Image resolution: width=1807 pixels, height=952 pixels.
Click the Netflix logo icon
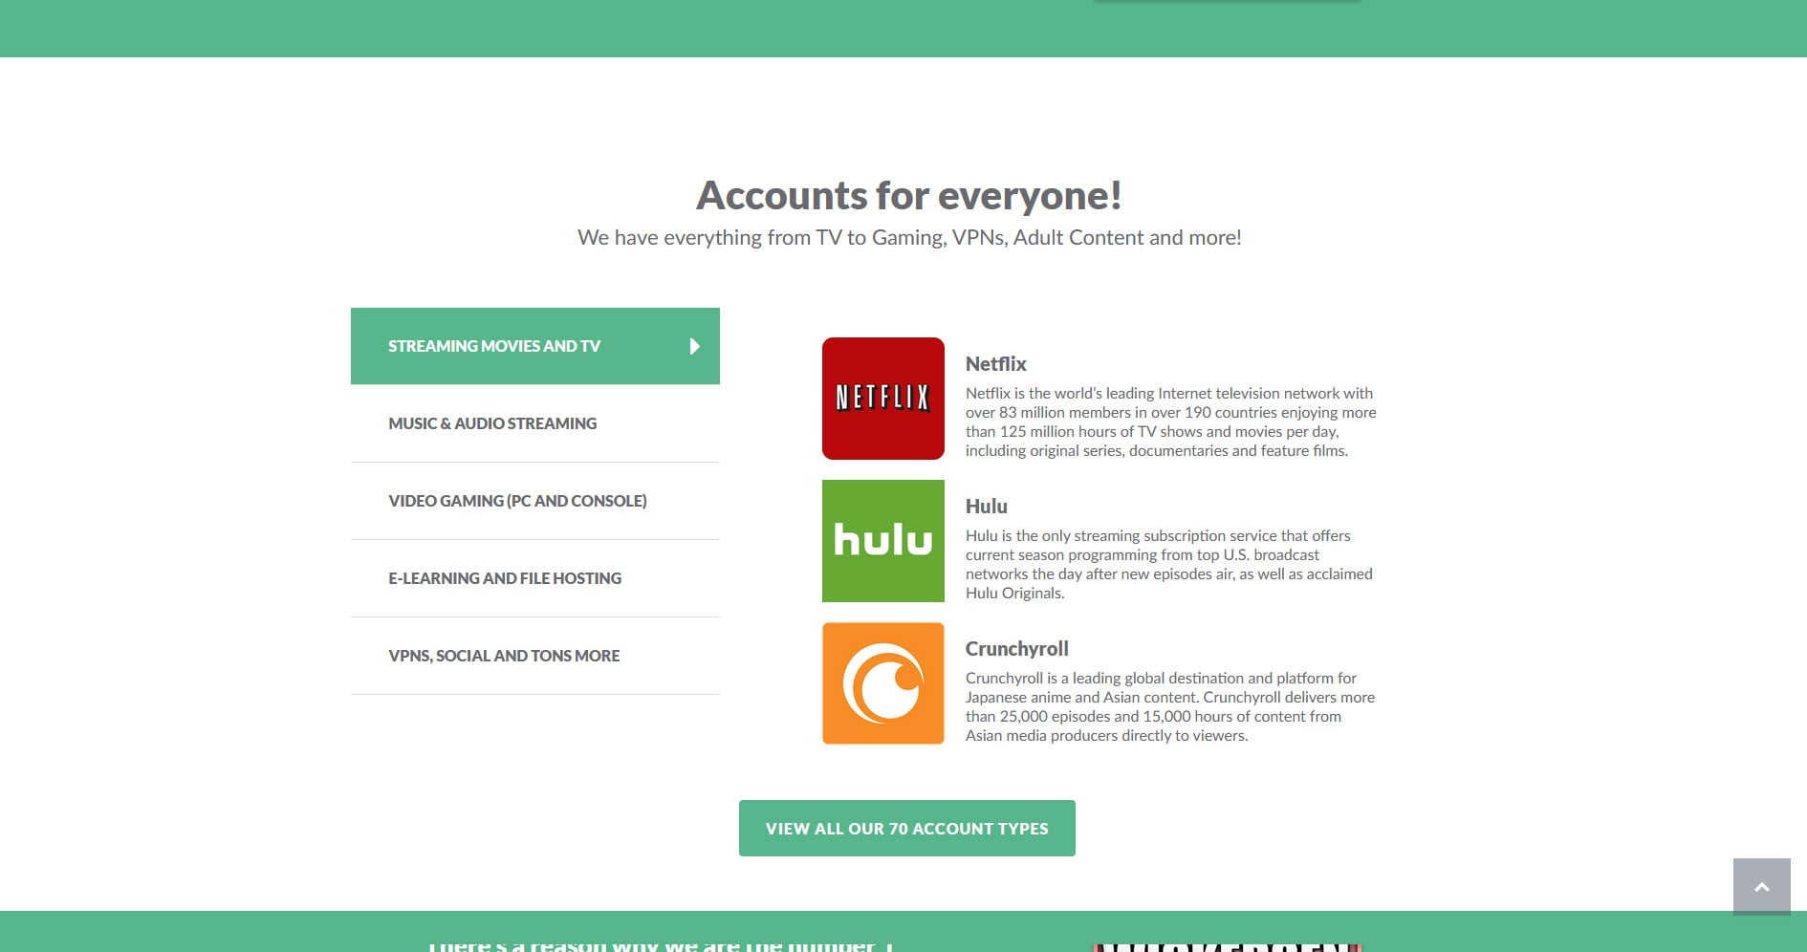[883, 399]
